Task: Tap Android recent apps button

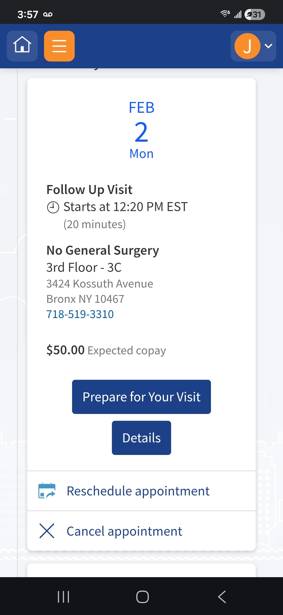Action: (63, 597)
